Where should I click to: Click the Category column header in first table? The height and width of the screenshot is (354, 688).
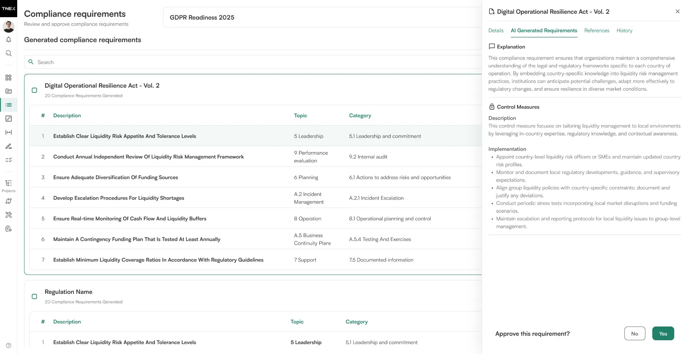pyautogui.click(x=360, y=115)
